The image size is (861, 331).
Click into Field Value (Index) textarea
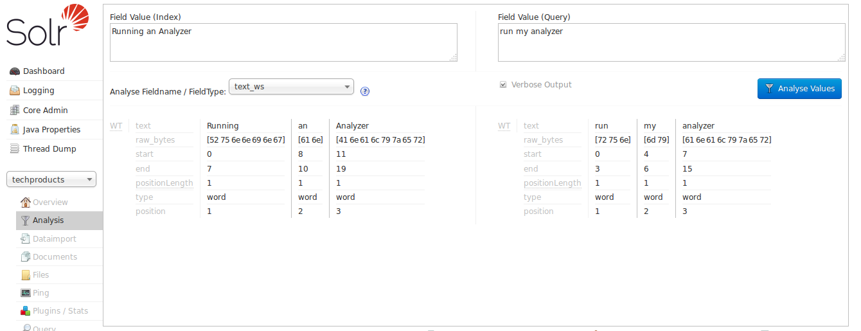pos(283,42)
